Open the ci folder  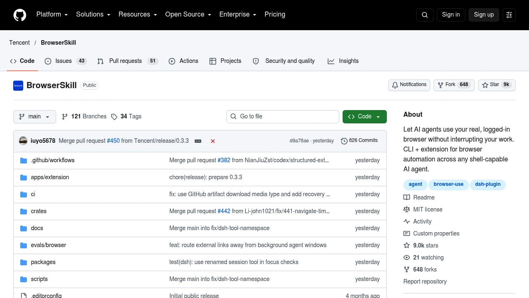pyautogui.click(x=33, y=194)
